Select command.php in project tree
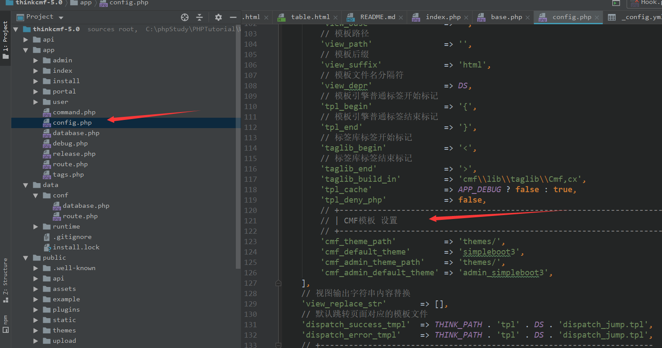Screen dimensions: 662x348 click(74, 113)
